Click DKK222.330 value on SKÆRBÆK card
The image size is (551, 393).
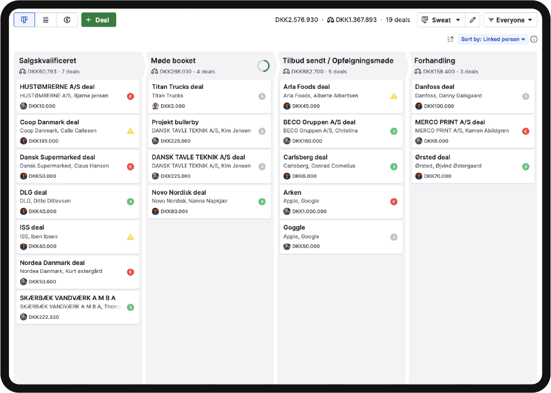tap(44, 317)
